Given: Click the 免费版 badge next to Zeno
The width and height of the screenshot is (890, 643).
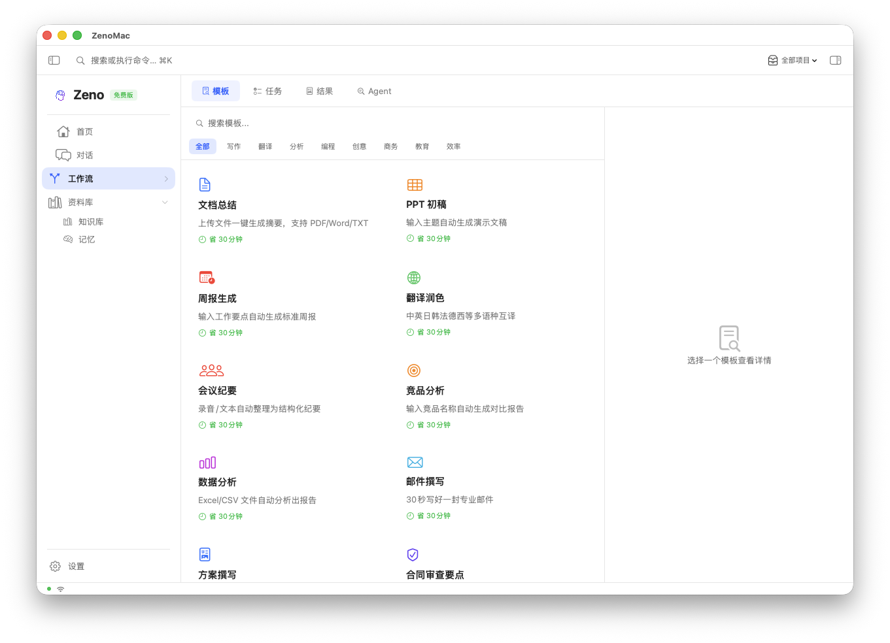Looking at the screenshot, I should [x=124, y=94].
